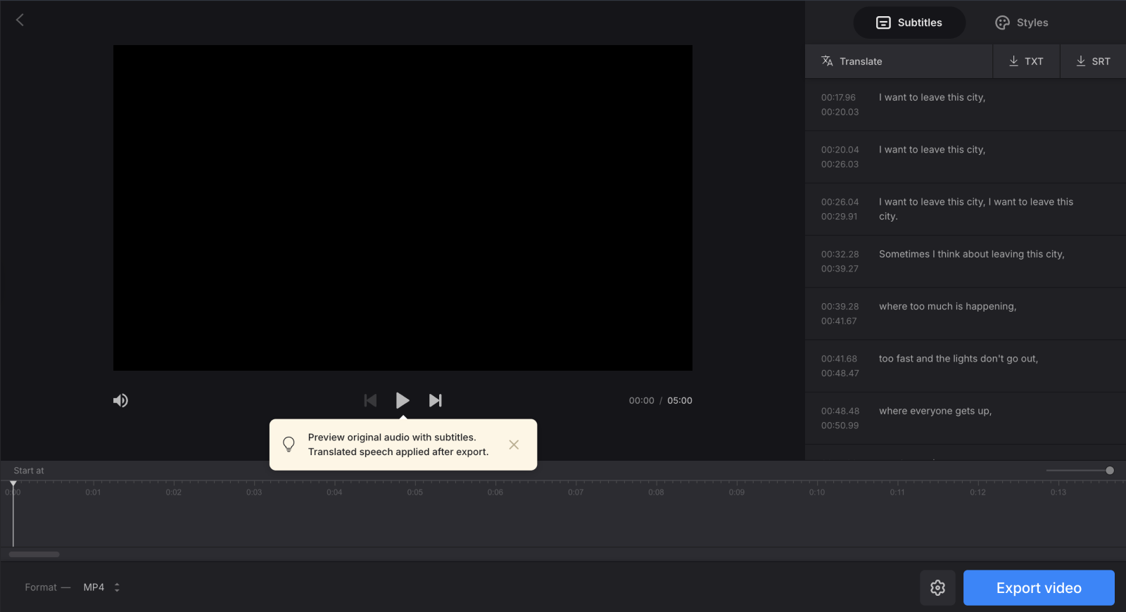Edit the 00:41.68 start timestamp
Image resolution: width=1126 pixels, height=612 pixels.
point(839,359)
